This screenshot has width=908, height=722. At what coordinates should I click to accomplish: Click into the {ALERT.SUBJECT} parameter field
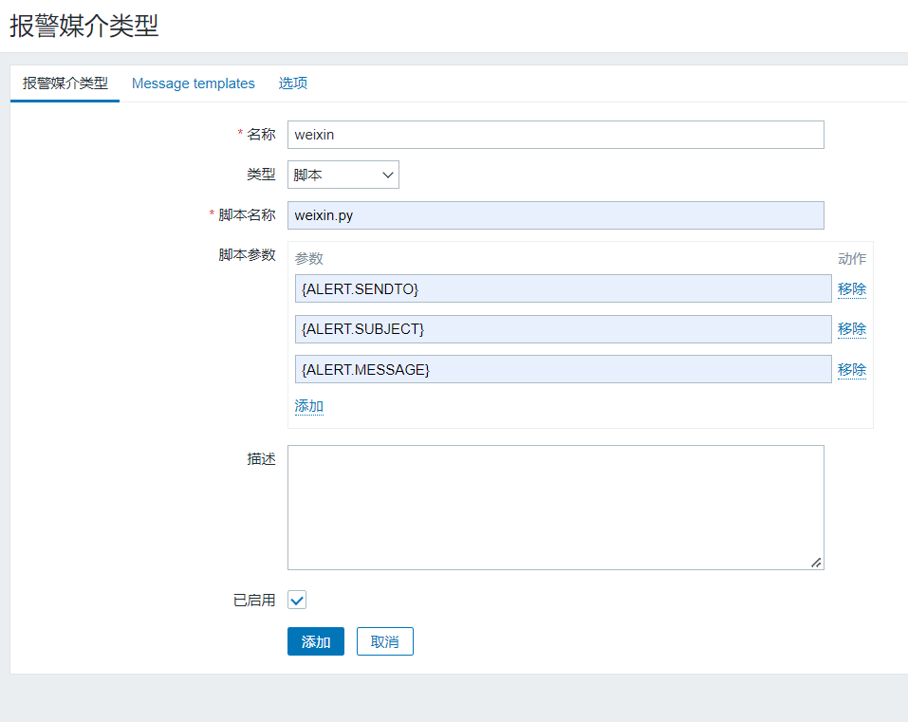(x=563, y=328)
